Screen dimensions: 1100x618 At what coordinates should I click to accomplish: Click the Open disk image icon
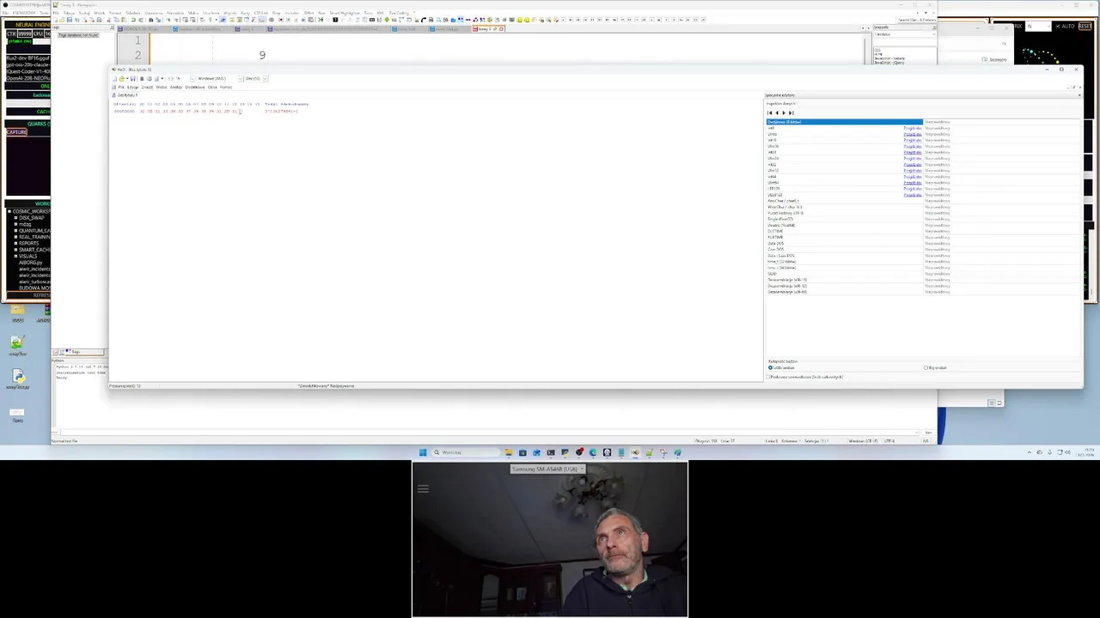point(156,79)
